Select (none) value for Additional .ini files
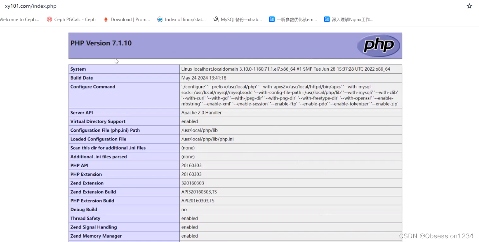The image size is (479, 242). tap(188, 157)
